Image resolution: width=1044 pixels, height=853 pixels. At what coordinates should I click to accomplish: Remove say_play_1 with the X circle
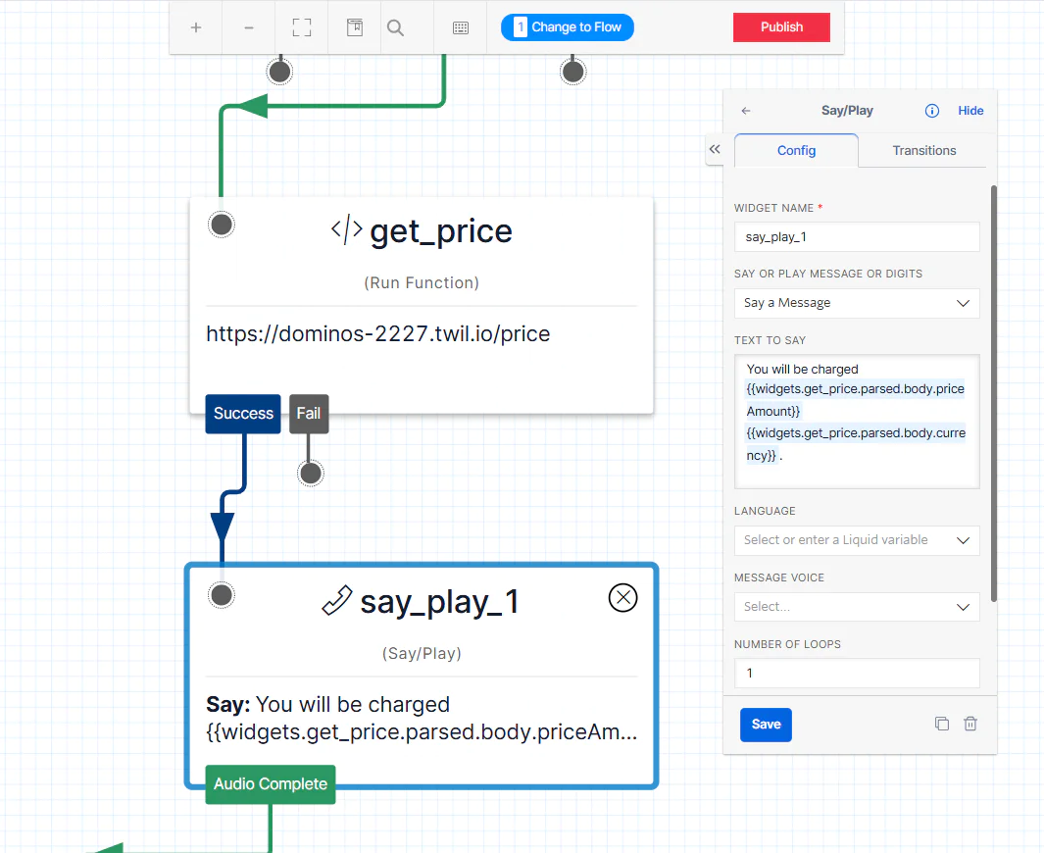coord(623,597)
